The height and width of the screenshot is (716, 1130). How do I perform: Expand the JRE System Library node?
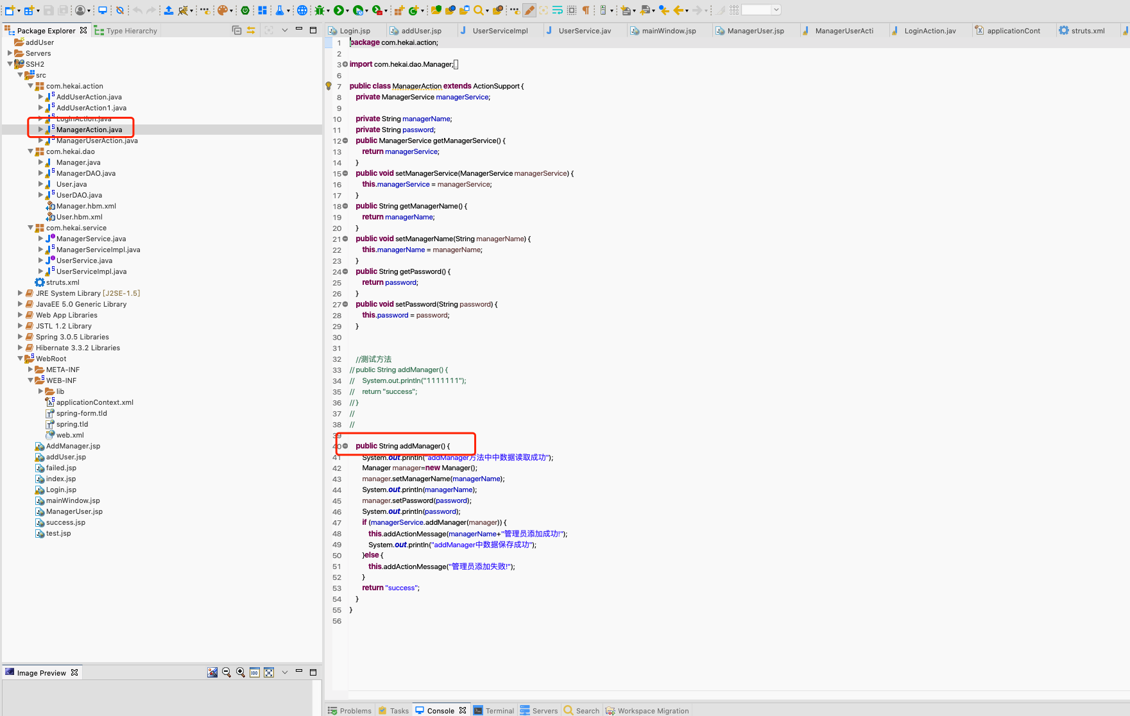click(x=20, y=293)
